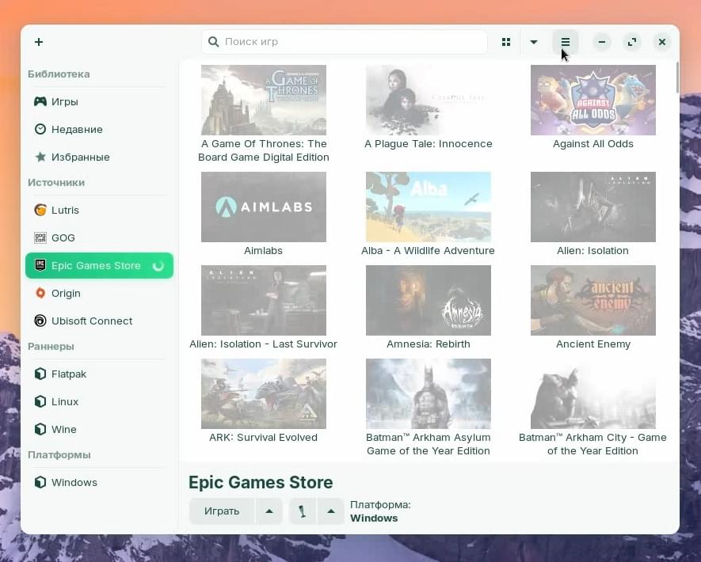Image resolution: width=701 pixels, height=562 pixels.
Task: Filter by the Linux runner label
Action: [65, 401]
